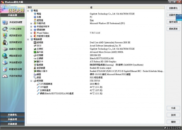This screenshot has height=130, width=182.
Task: Expand the 效能提升建議 node
Action: (31, 36)
